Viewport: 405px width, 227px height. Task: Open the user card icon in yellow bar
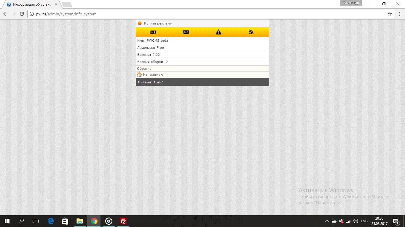[x=153, y=32]
